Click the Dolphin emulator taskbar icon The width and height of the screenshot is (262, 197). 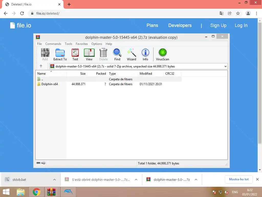tap(68, 192)
